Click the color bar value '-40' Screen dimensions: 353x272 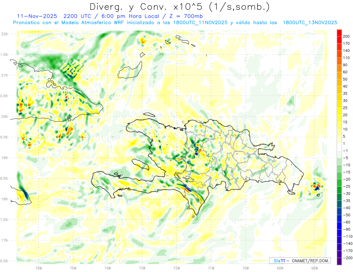(347, 208)
